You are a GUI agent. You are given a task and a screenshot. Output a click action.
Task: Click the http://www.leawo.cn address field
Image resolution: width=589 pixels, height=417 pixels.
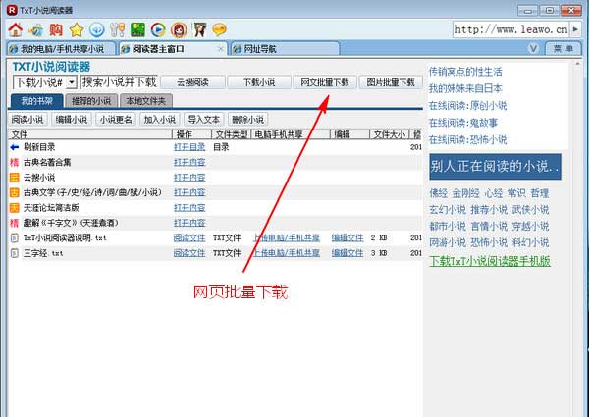click(511, 29)
